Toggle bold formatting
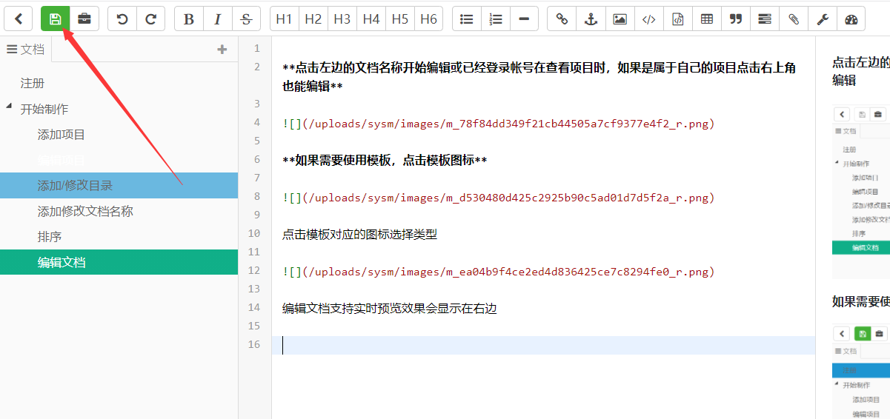 click(189, 19)
